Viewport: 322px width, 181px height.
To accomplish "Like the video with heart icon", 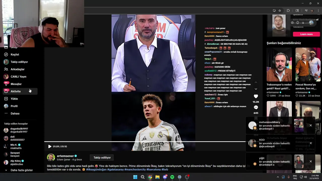I will [x=256, y=96].
